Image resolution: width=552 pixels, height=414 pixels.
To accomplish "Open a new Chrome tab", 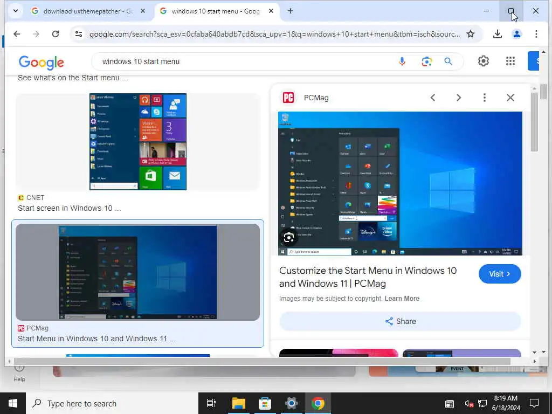I will point(290,11).
